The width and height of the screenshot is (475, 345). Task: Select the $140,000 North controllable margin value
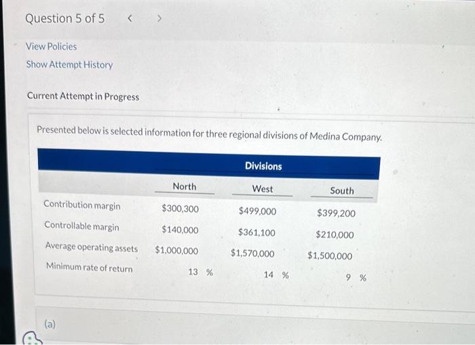[180, 230]
